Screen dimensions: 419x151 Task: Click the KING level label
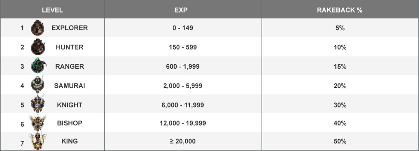click(69, 141)
